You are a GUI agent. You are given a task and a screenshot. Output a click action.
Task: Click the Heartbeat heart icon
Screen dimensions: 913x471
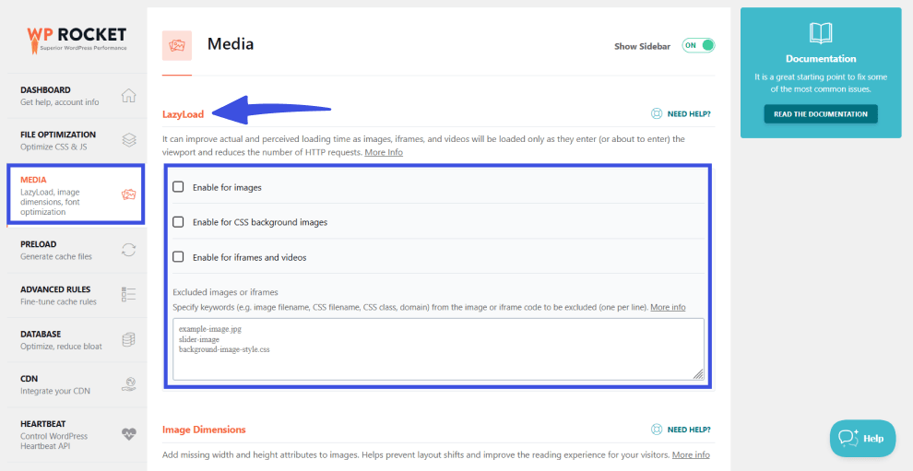pos(129,434)
